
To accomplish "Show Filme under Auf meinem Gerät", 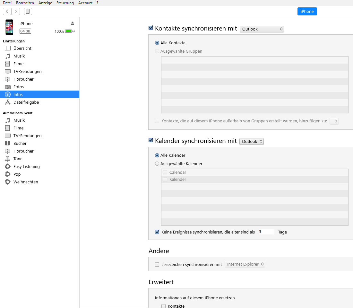I will (39, 128).
